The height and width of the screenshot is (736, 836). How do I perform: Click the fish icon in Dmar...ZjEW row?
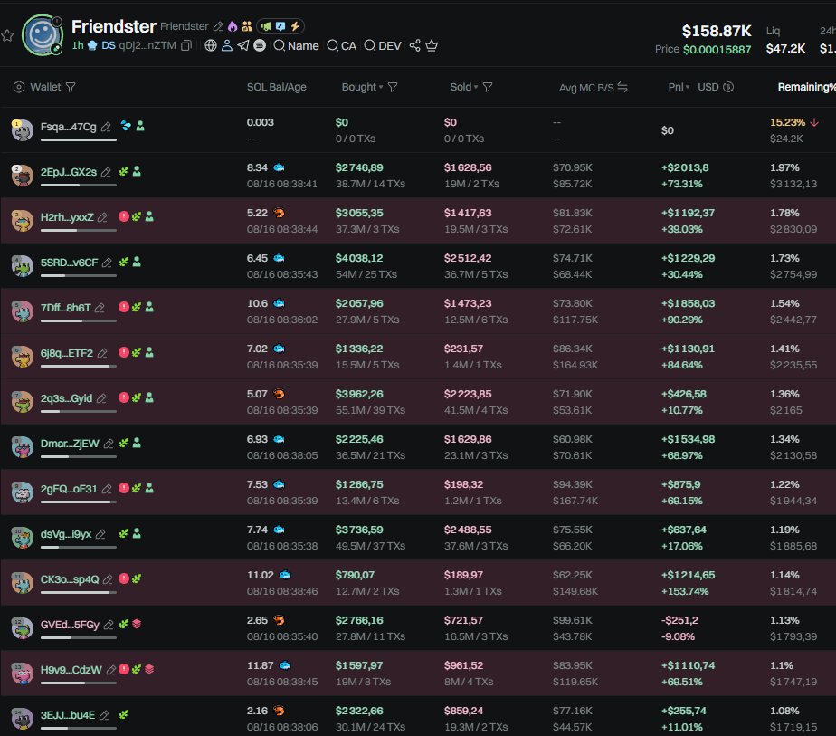tap(279, 439)
